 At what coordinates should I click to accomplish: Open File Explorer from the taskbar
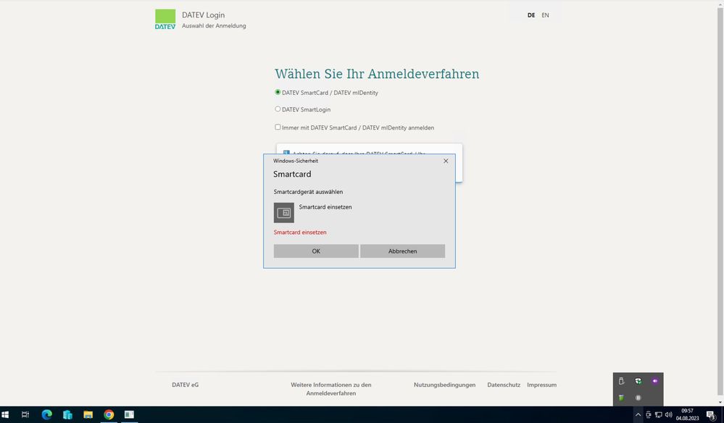[x=88, y=415]
